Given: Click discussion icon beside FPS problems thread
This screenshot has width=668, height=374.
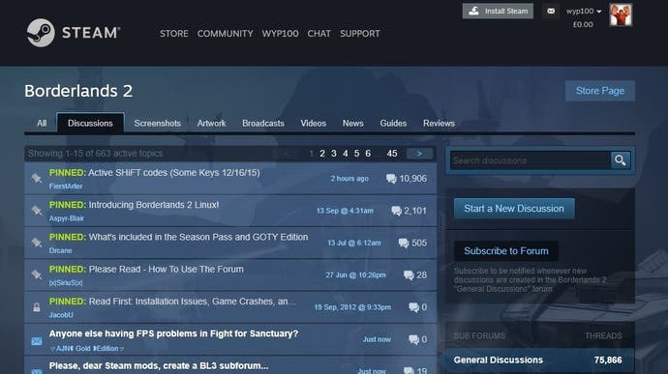Looking at the screenshot, I should click(x=37, y=341).
